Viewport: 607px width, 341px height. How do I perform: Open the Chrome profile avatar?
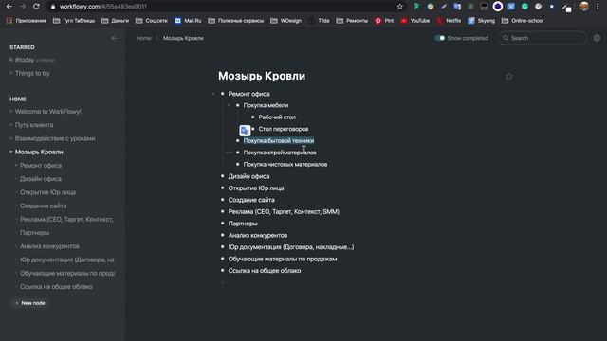(x=584, y=7)
